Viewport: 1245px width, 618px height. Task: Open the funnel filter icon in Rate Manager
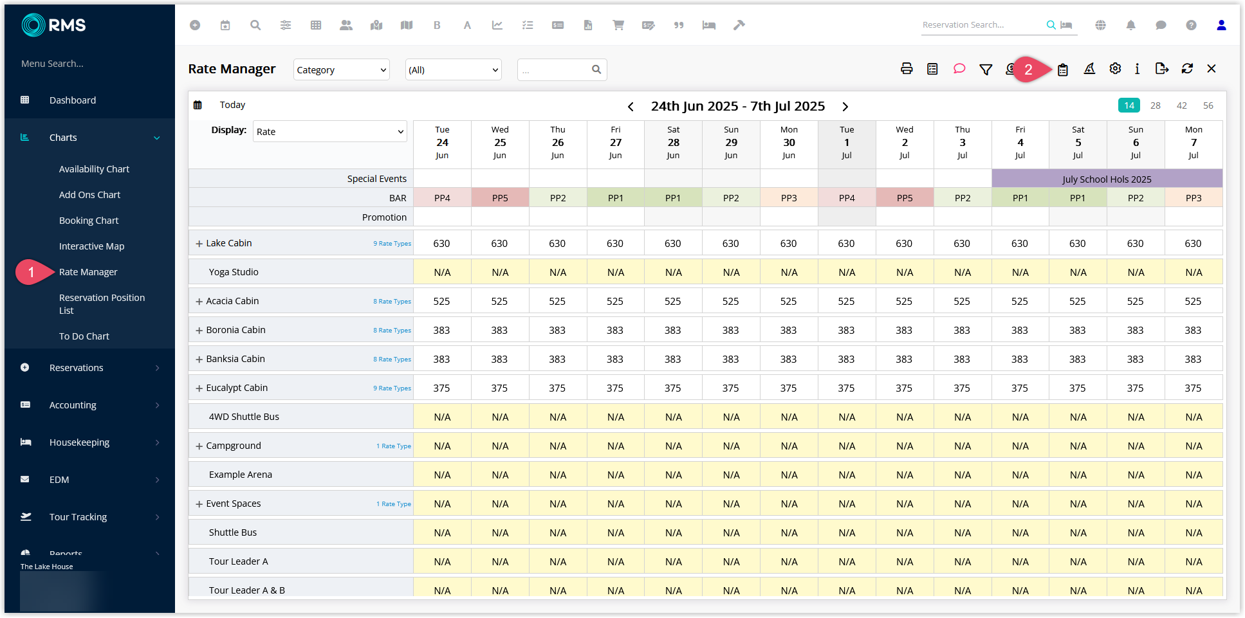(986, 69)
